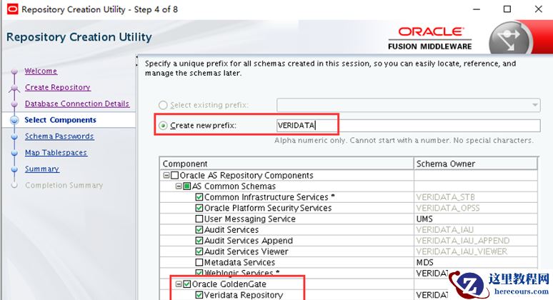Uncheck Veridata Repository checkbox
The height and width of the screenshot is (300, 553).
tap(199, 295)
